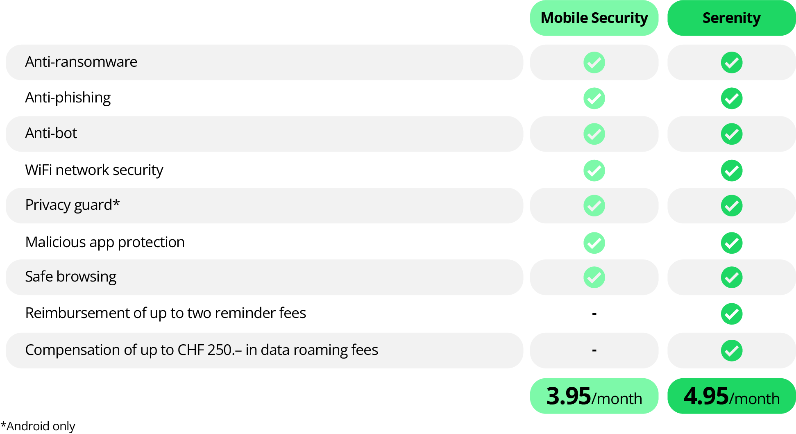This screenshot has width=796, height=434.
Task: Click Mobile Security checkmark for Anti-ransomware
Action: coord(594,63)
